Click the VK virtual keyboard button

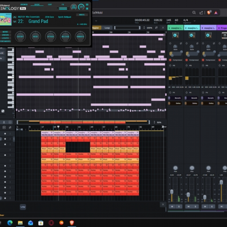(x=23, y=207)
